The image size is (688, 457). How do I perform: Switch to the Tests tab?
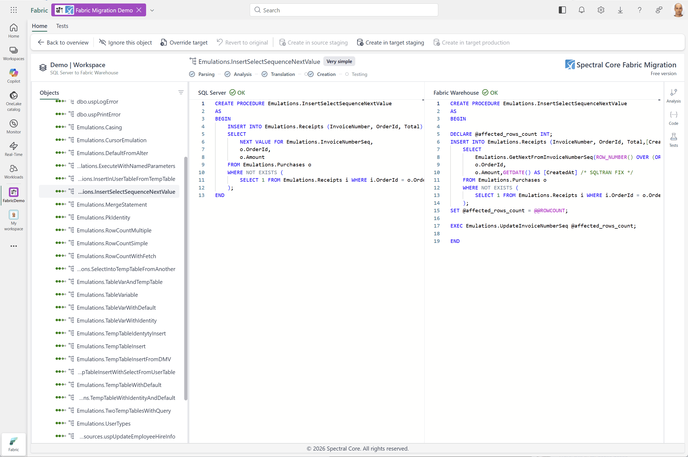(x=62, y=26)
